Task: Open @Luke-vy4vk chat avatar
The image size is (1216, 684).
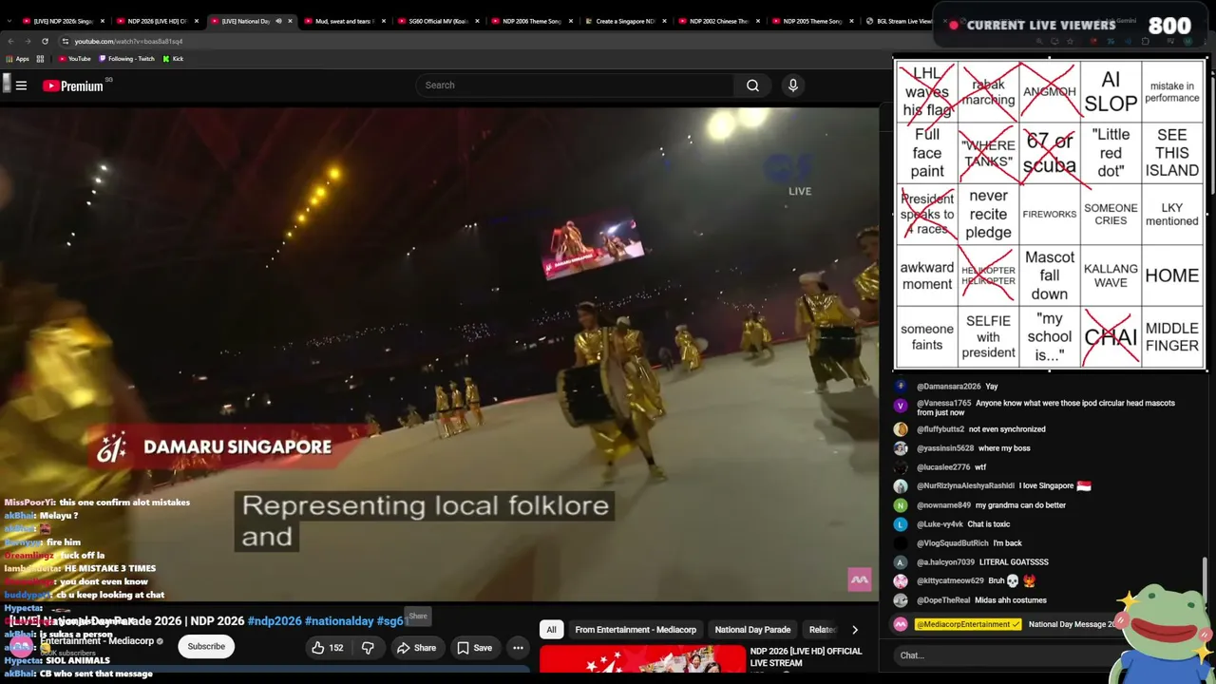Action: click(901, 524)
